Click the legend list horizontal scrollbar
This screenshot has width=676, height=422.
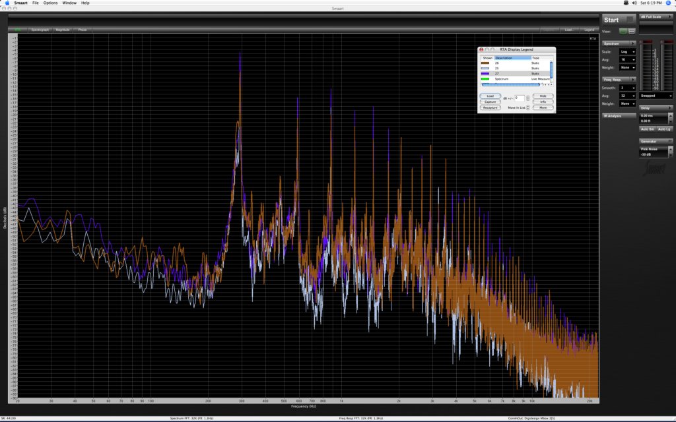tap(511, 84)
